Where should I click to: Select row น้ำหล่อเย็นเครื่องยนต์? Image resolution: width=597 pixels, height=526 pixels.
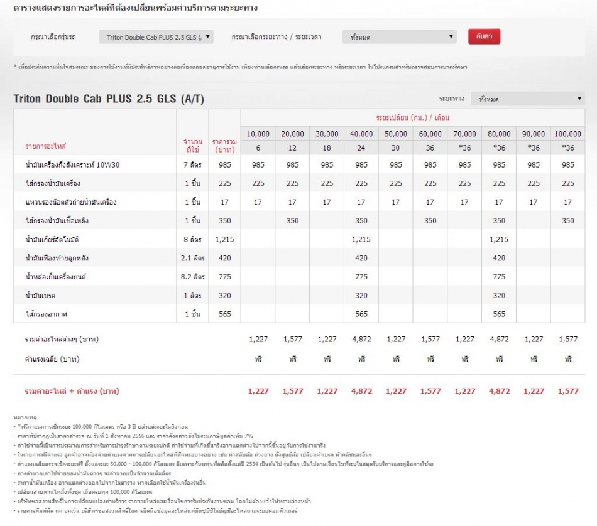tap(299, 277)
